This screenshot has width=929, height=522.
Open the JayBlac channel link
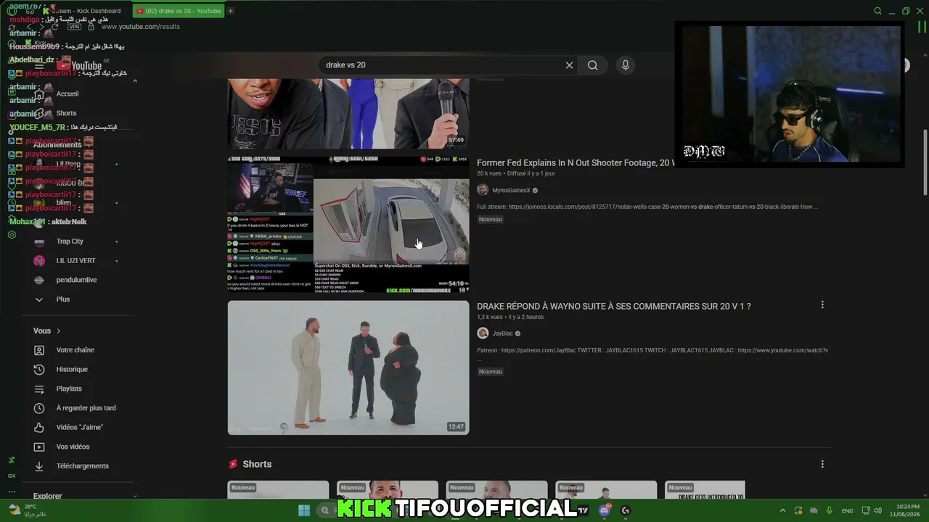[x=502, y=333]
